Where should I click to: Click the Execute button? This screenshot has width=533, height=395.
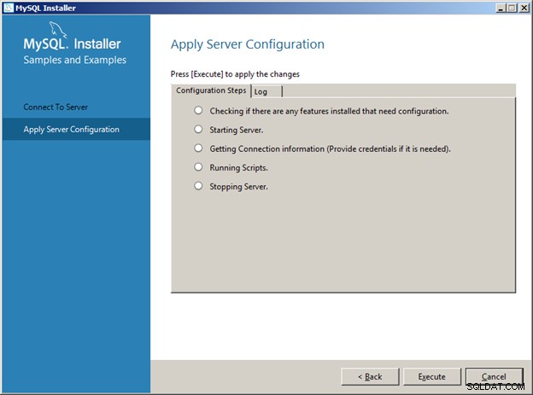point(431,377)
